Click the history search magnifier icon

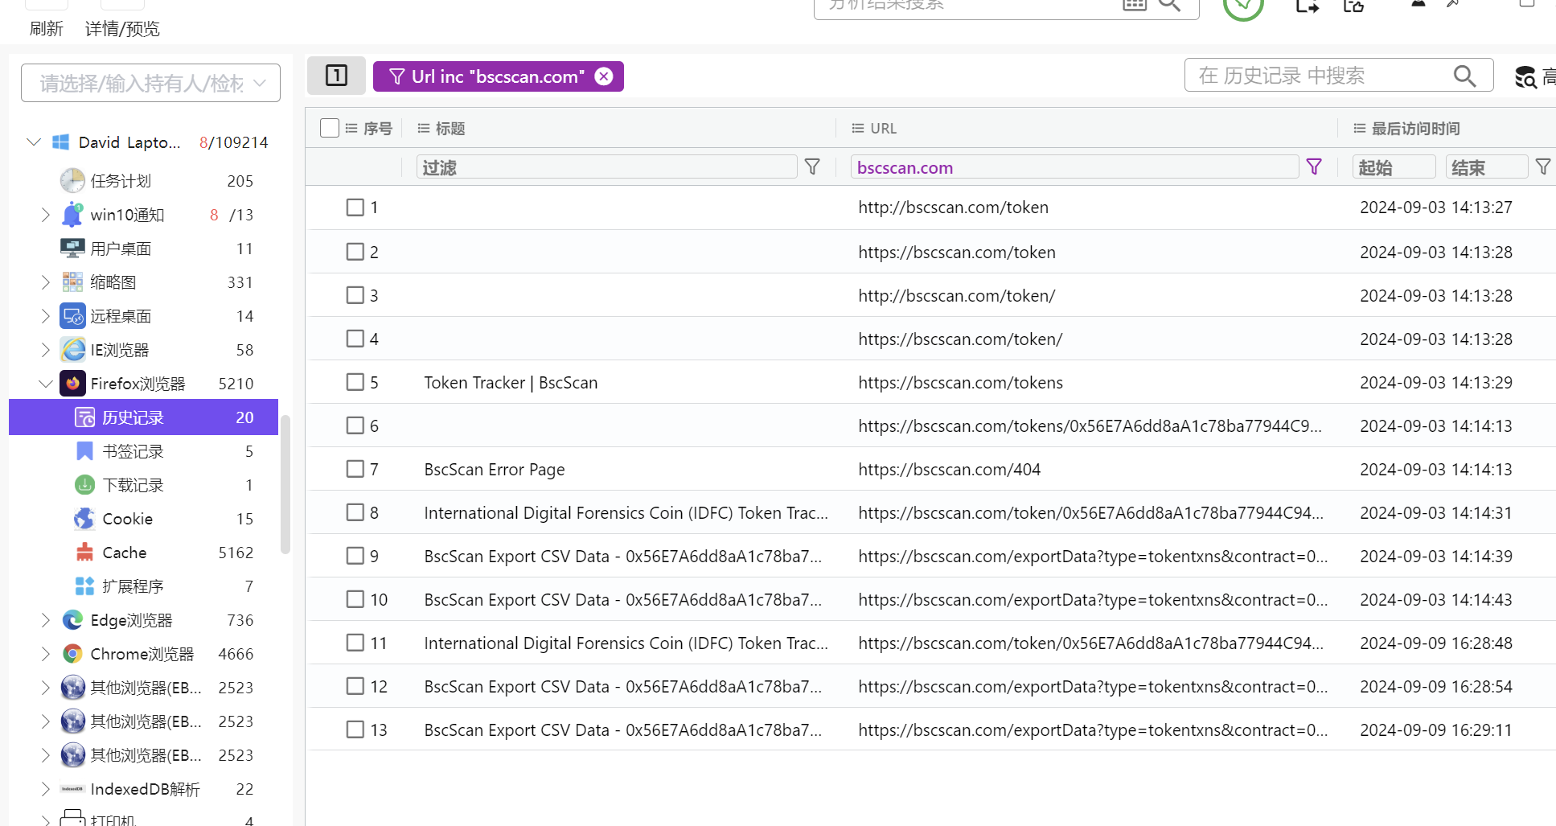click(1464, 76)
